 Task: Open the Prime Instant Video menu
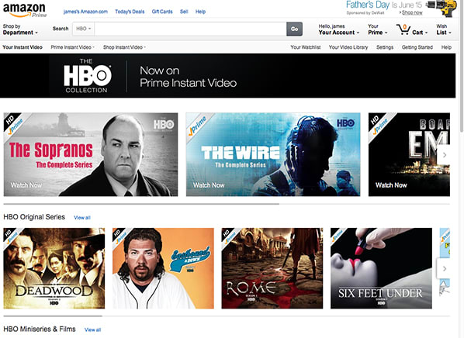click(72, 47)
